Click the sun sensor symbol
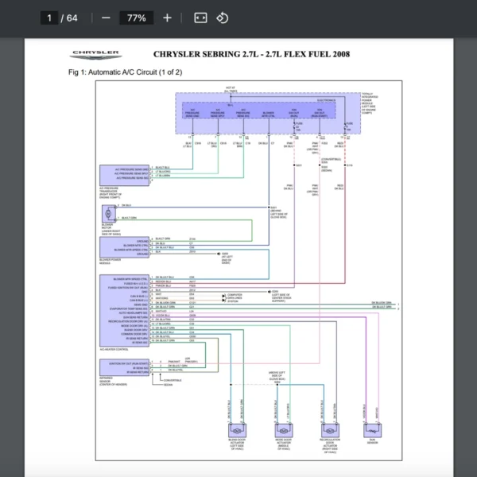This screenshot has width=477, height=477. [372, 429]
